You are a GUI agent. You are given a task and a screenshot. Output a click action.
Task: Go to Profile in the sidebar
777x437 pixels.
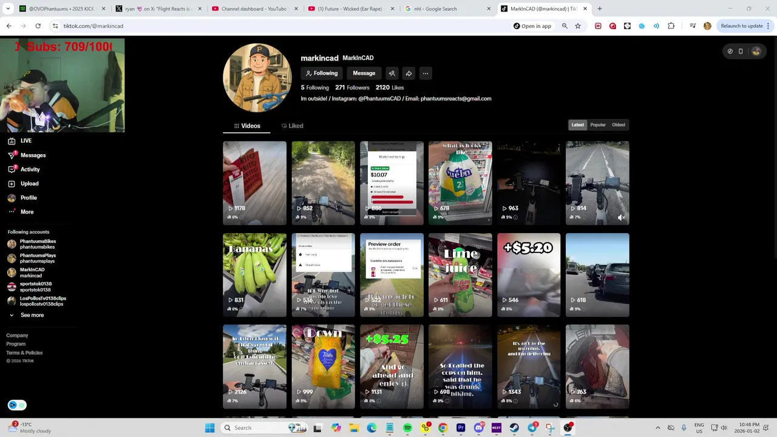pos(22,198)
